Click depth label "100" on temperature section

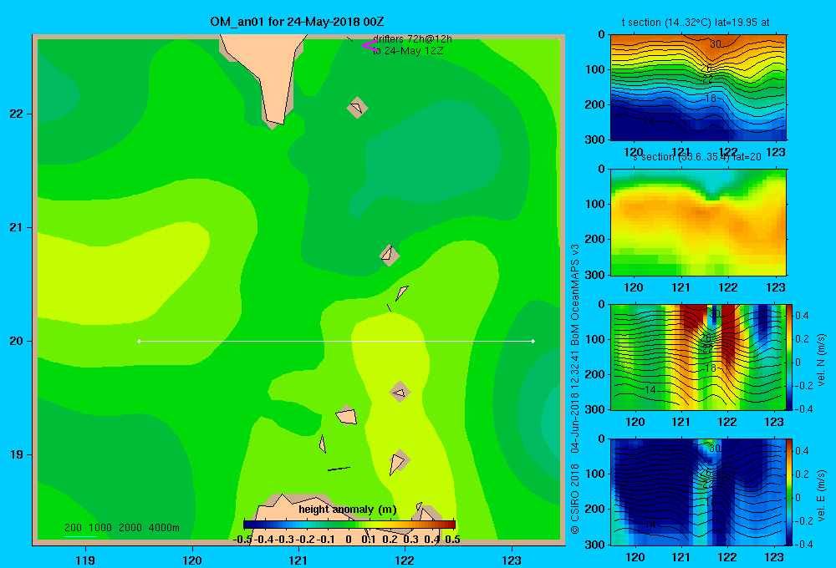(595, 69)
